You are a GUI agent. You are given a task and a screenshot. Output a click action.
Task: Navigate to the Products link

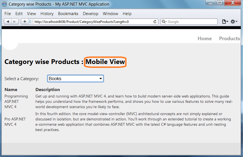229,39
